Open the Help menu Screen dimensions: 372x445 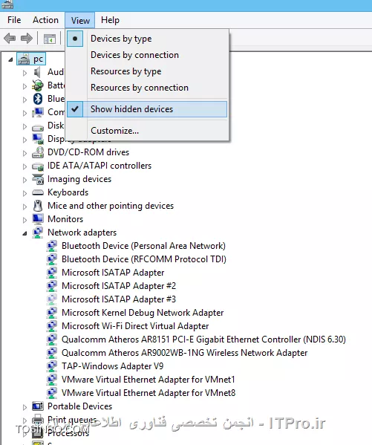pos(110,20)
